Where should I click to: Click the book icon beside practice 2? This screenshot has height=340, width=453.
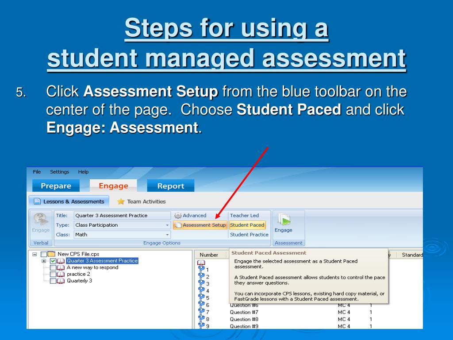61,274
